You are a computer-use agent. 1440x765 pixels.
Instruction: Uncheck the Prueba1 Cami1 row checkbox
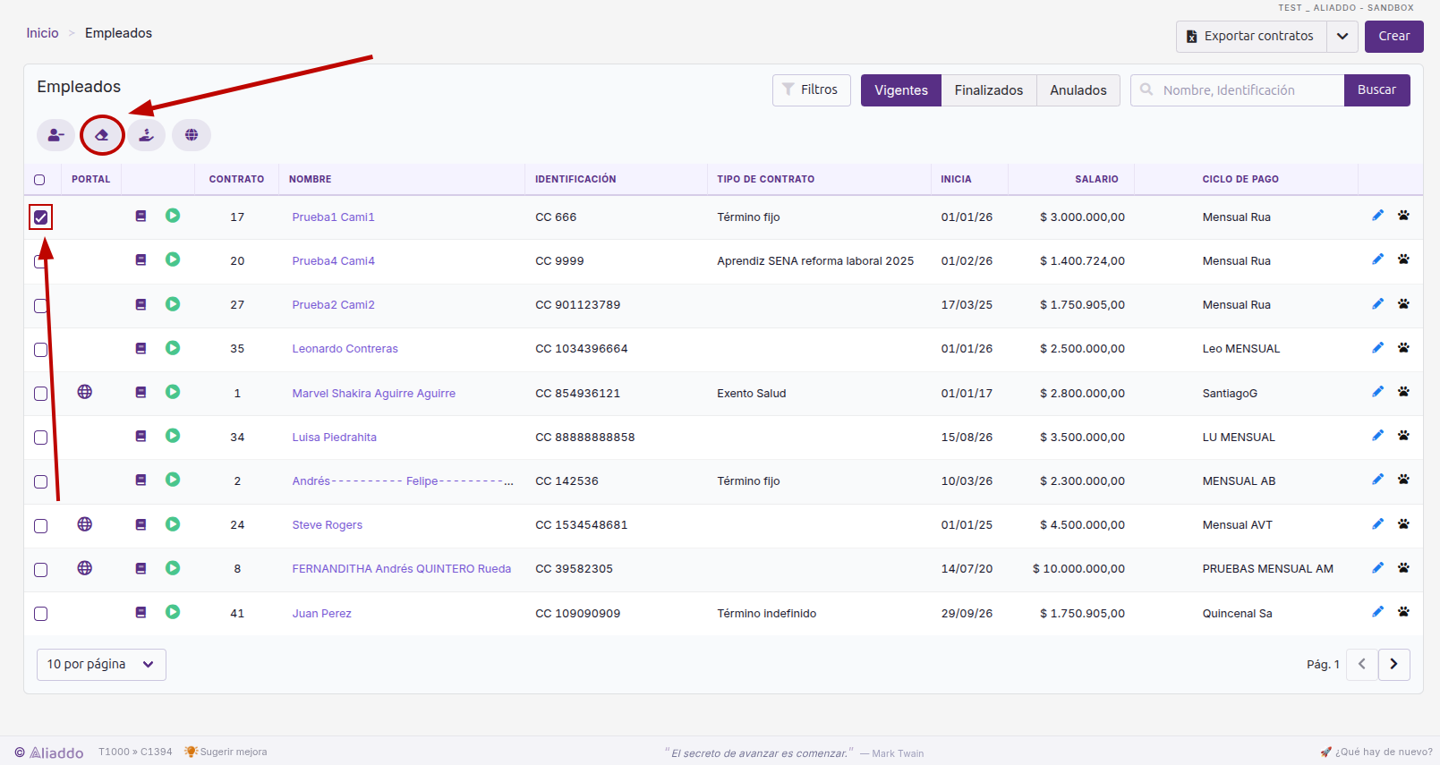coord(41,217)
